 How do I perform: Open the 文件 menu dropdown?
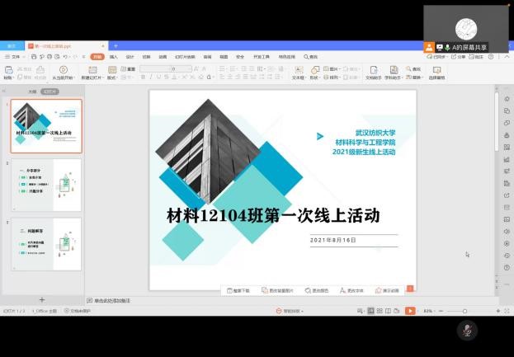click(16, 57)
